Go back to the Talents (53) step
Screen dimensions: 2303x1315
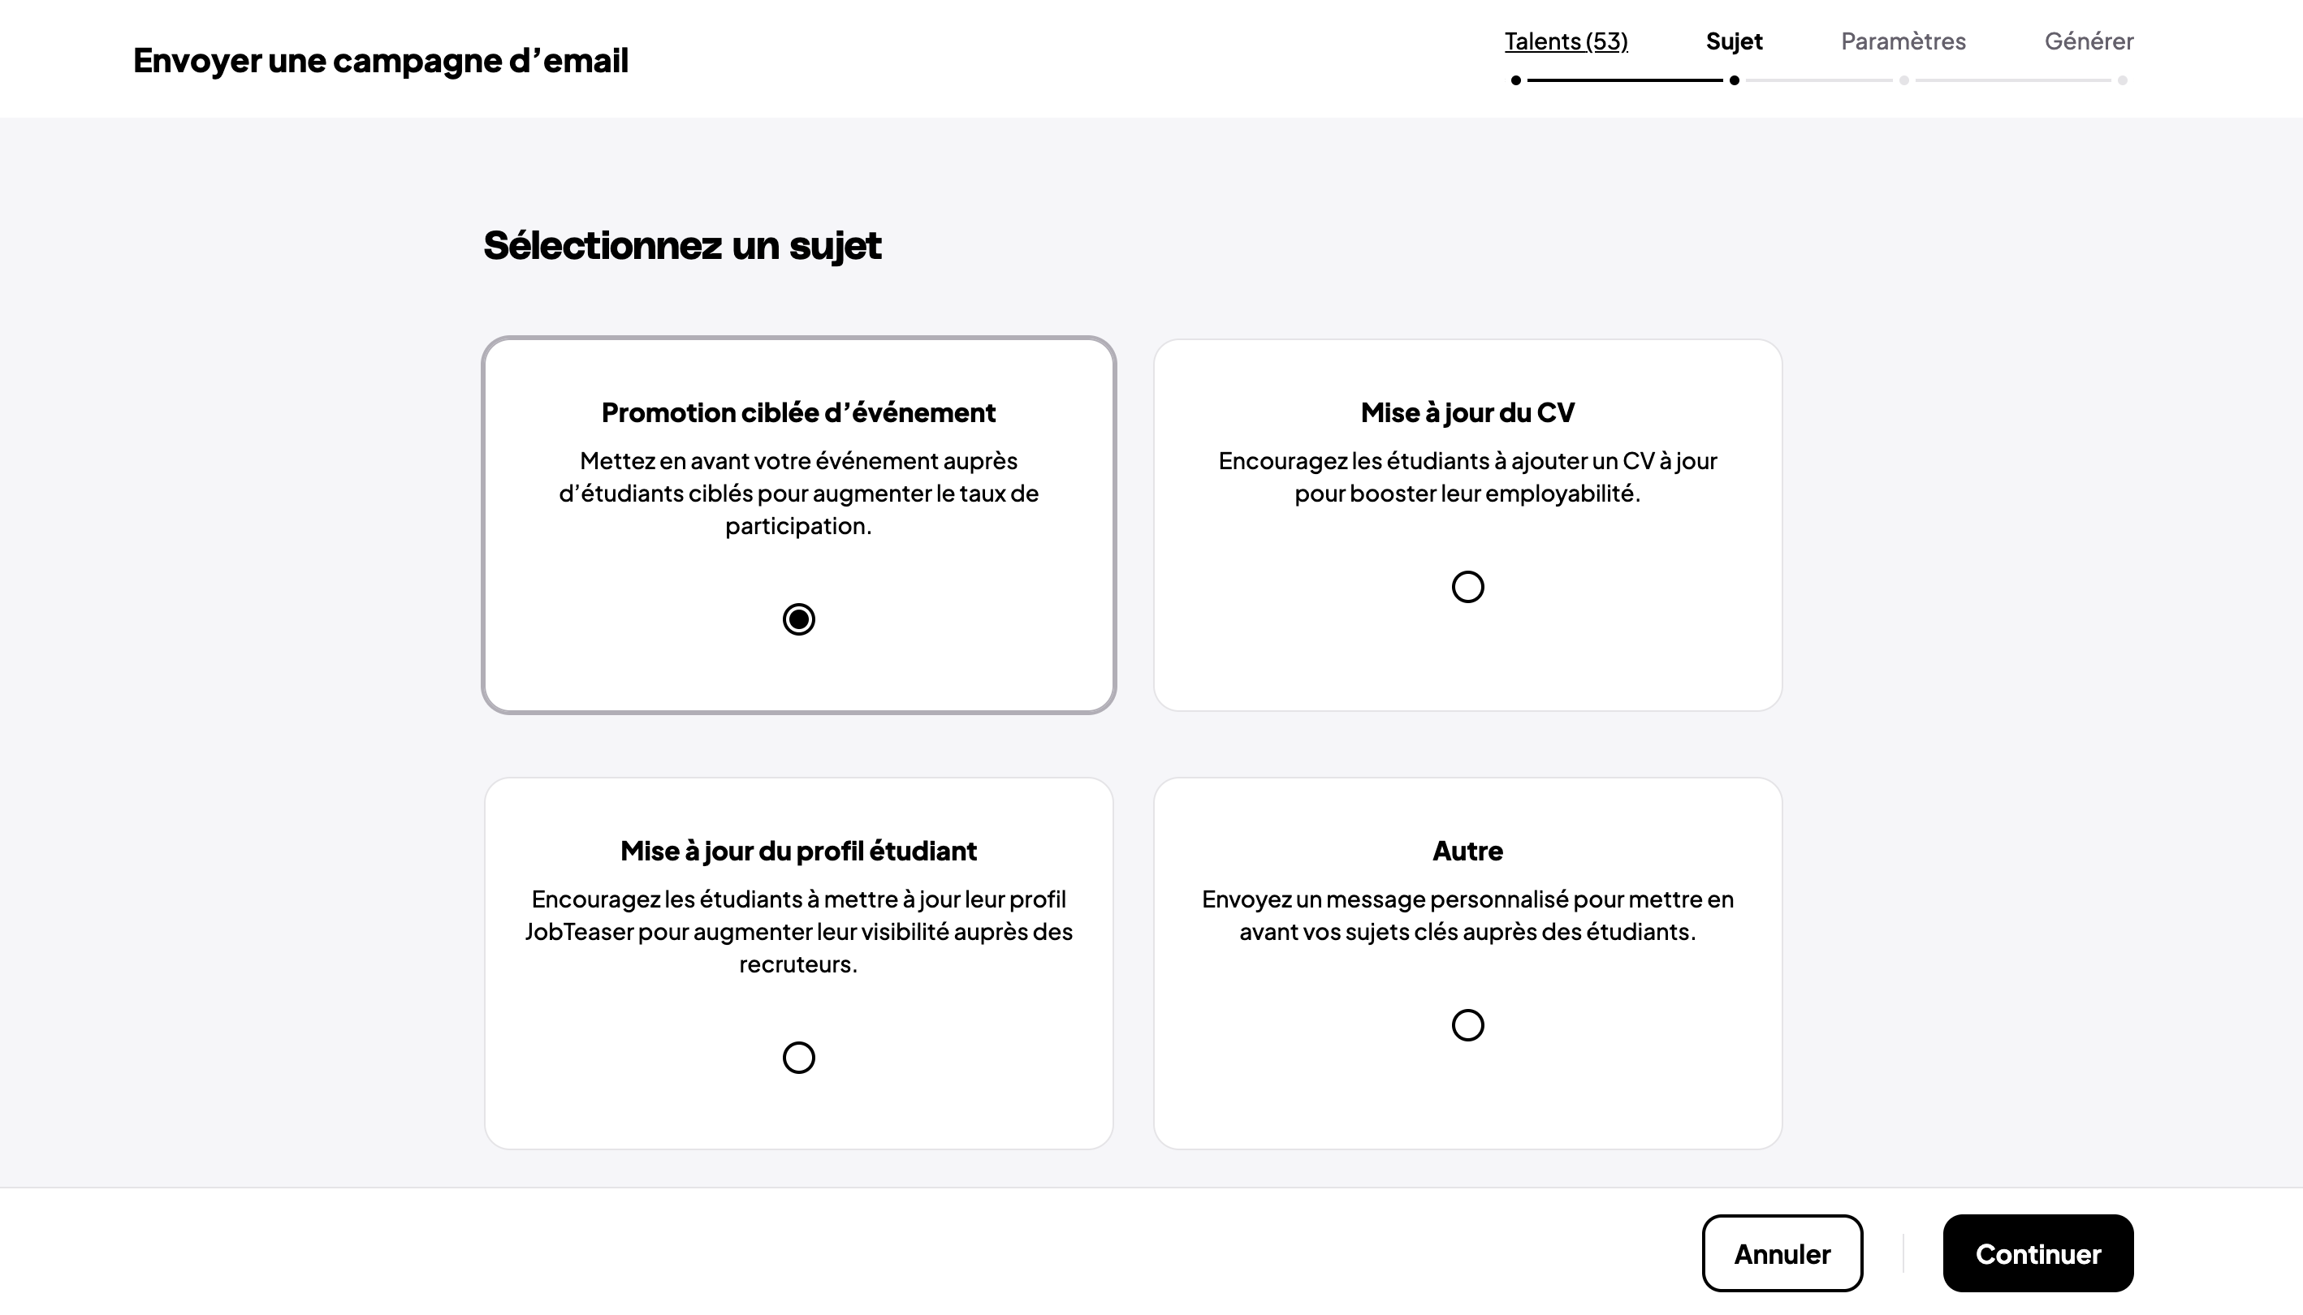[1566, 41]
